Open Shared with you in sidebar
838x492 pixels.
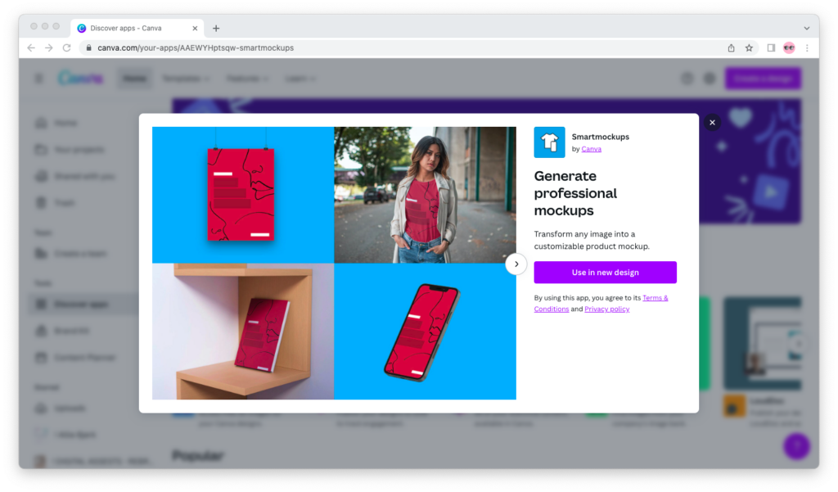(83, 177)
